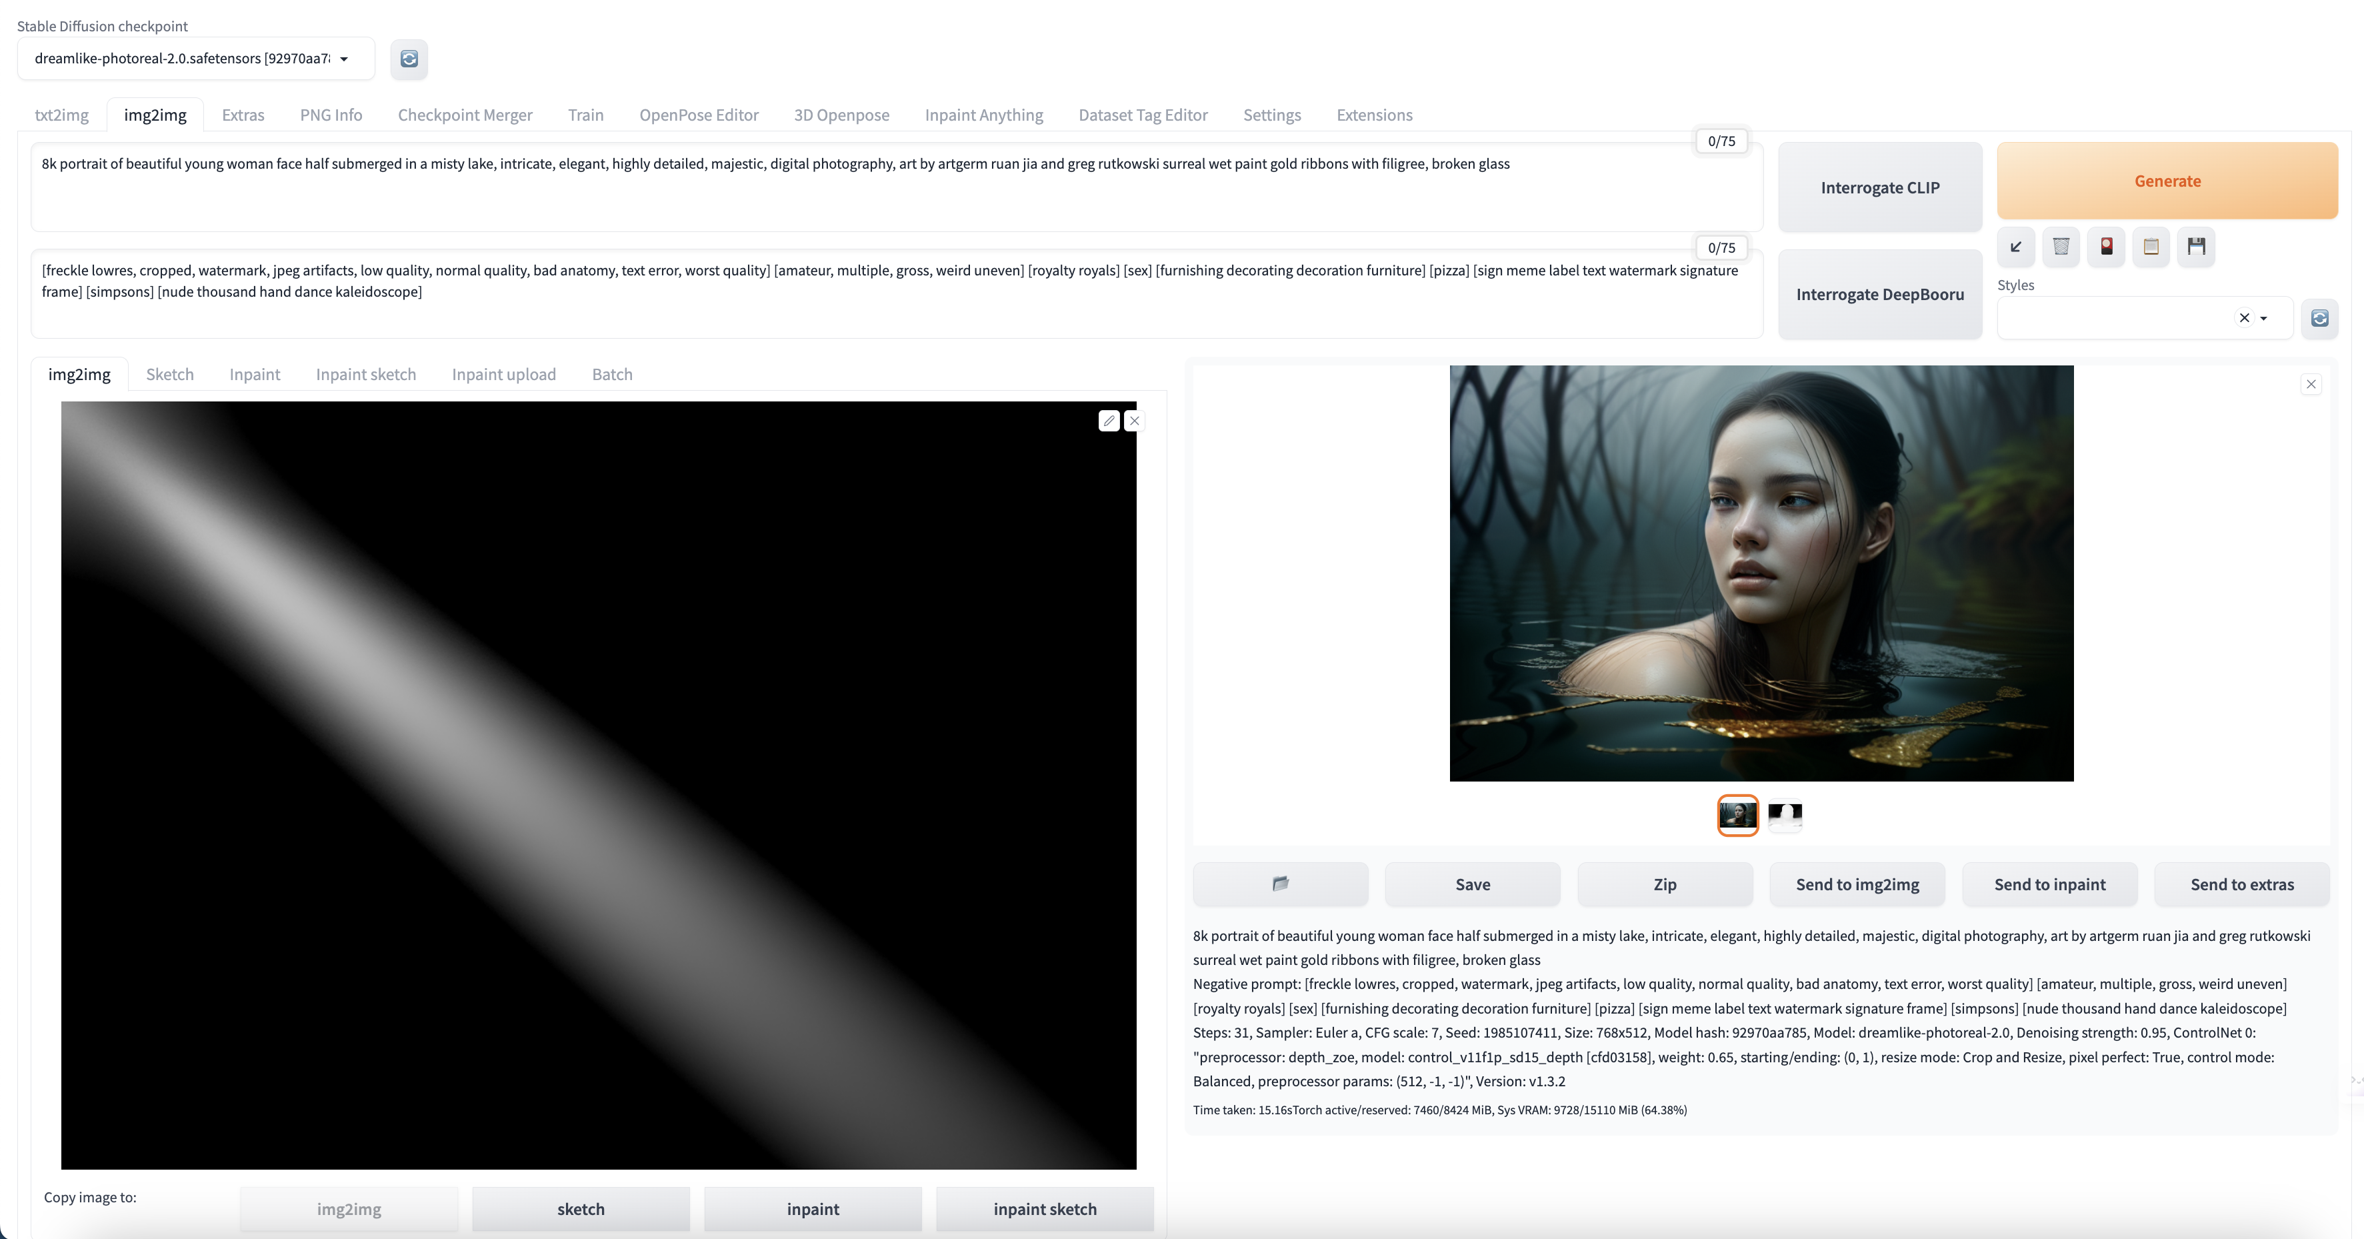Remove the input image with X icon

[1134, 420]
